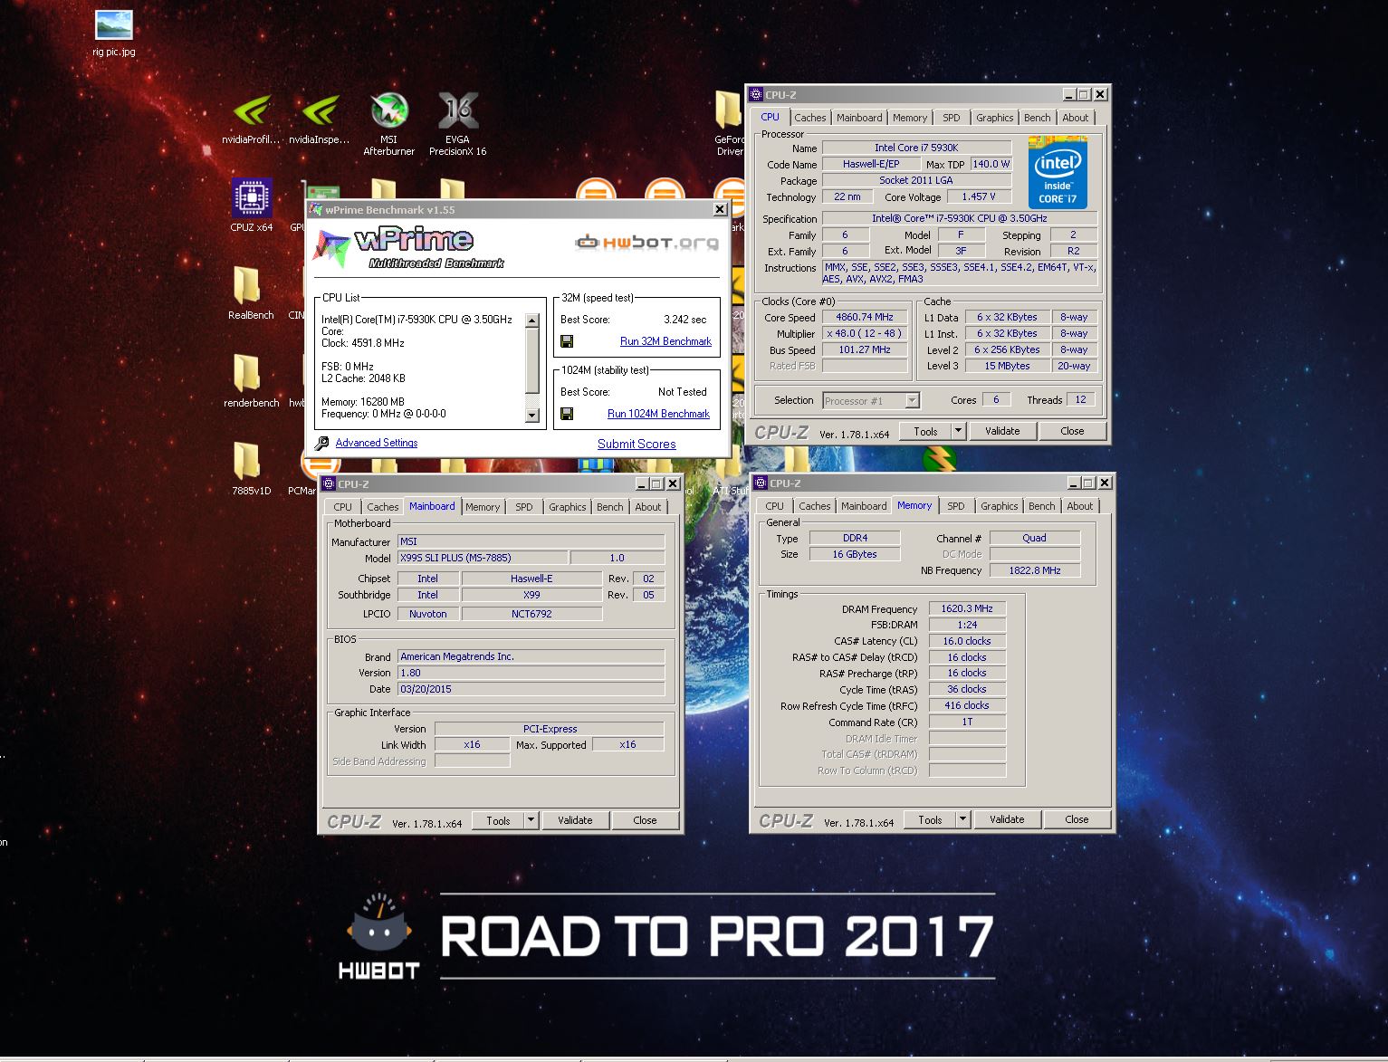Expand Tools dropdown arrow in CPU window
This screenshot has width=1388, height=1062.
pos(959,431)
